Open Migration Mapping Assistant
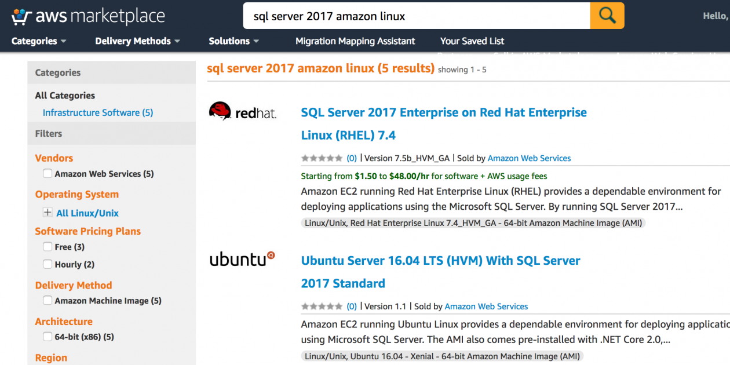The width and height of the screenshot is (730, 365). click(355, 41)
